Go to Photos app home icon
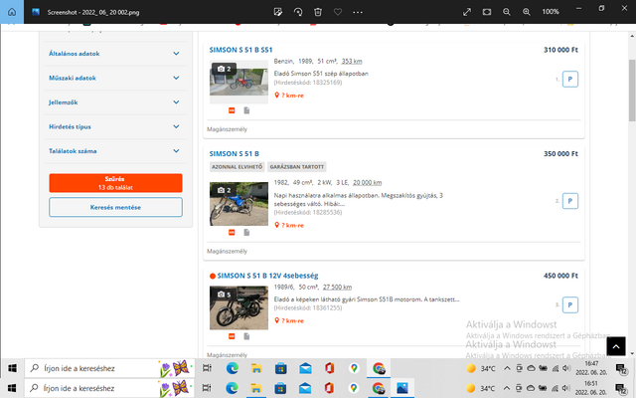Screen dimensions: 636x398 pyautogui.click(x=12, y=12)
